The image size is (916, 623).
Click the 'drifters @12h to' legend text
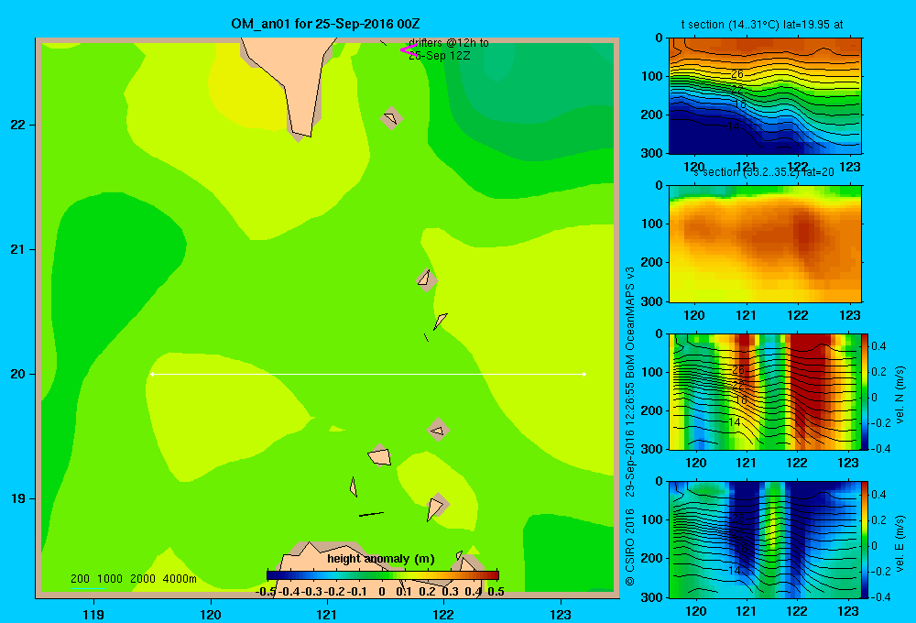pyautogui.click(x=449, y=43)
